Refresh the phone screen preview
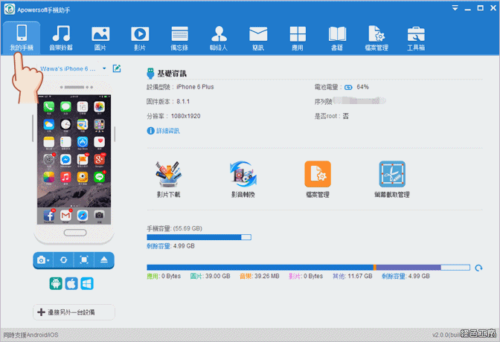The width and height of the screenshot is (500, 342). 63,260
